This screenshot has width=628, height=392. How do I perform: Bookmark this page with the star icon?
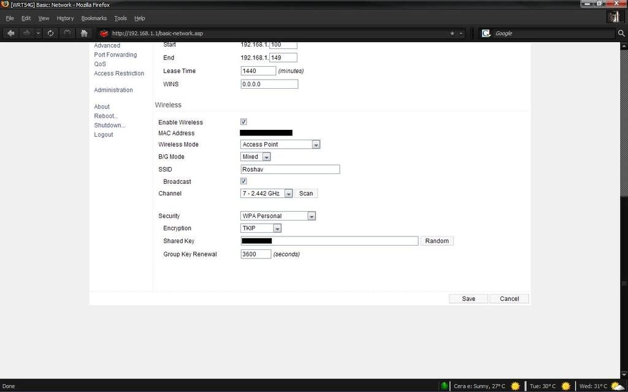pyautogui.click(x=453, y=33)
